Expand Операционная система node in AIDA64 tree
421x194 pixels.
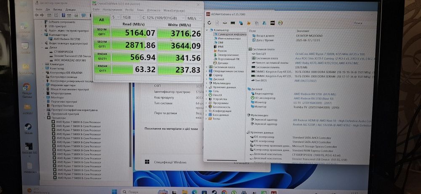coord(207,71)
